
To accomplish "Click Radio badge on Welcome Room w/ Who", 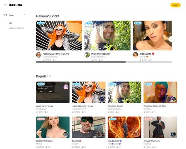I will coord(148,84).
